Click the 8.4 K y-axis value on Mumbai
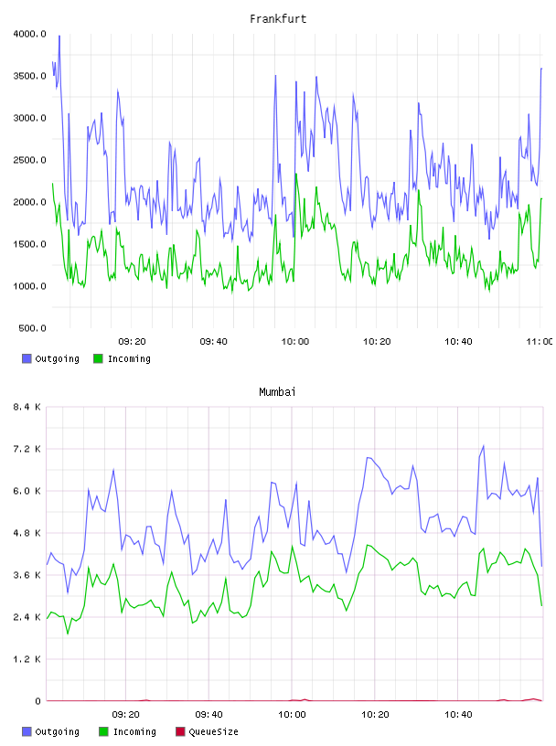The image size is (556, 746). [x=27, y=407]
